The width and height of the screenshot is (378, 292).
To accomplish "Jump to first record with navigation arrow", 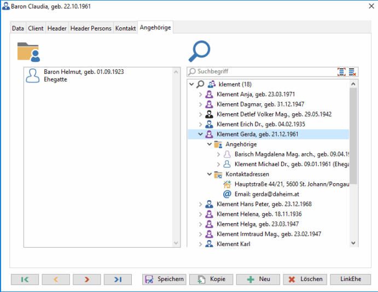I will point(25,279).
